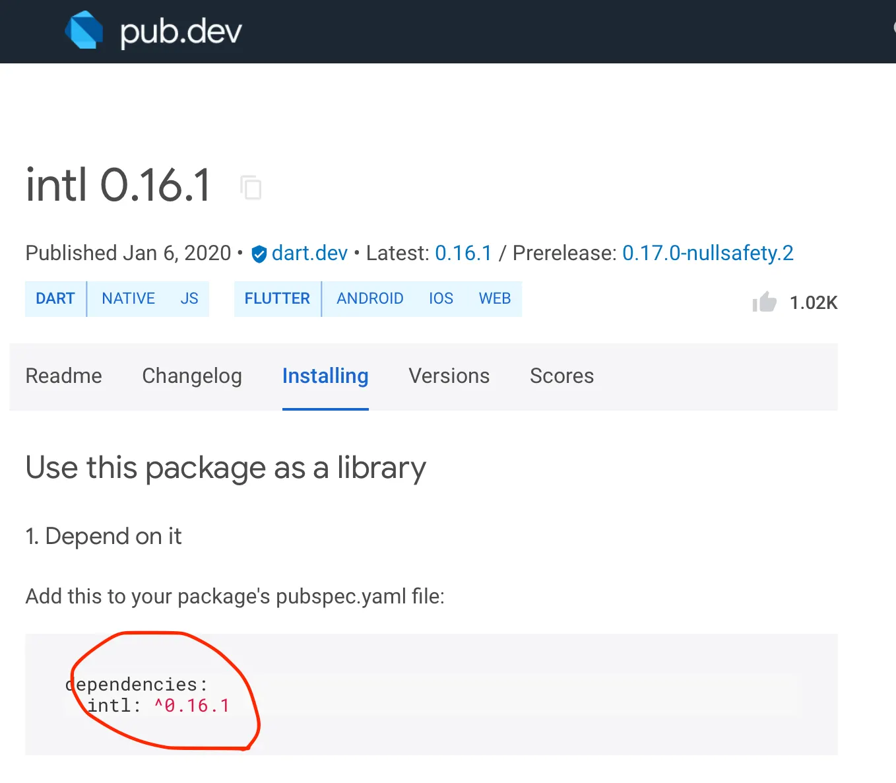The image size is (896, 783).
Task: Click the Dart logo icon in header
Action: point(84,30)
